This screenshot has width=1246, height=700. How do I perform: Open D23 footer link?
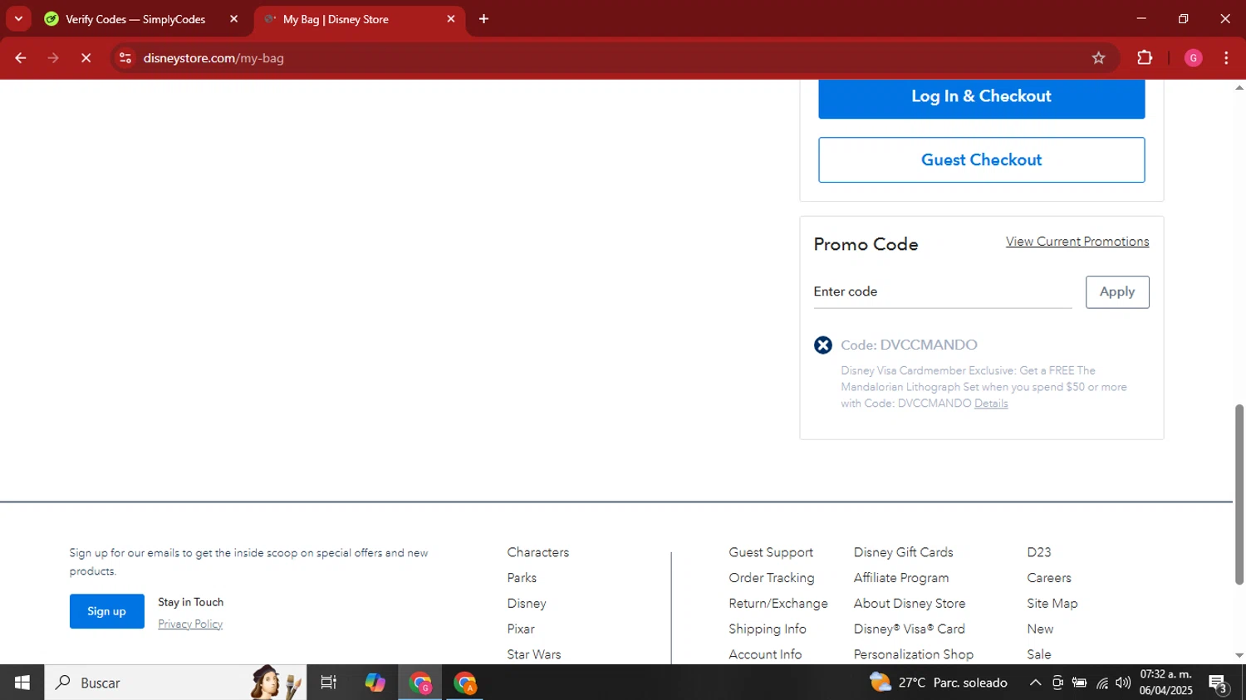1038,552
